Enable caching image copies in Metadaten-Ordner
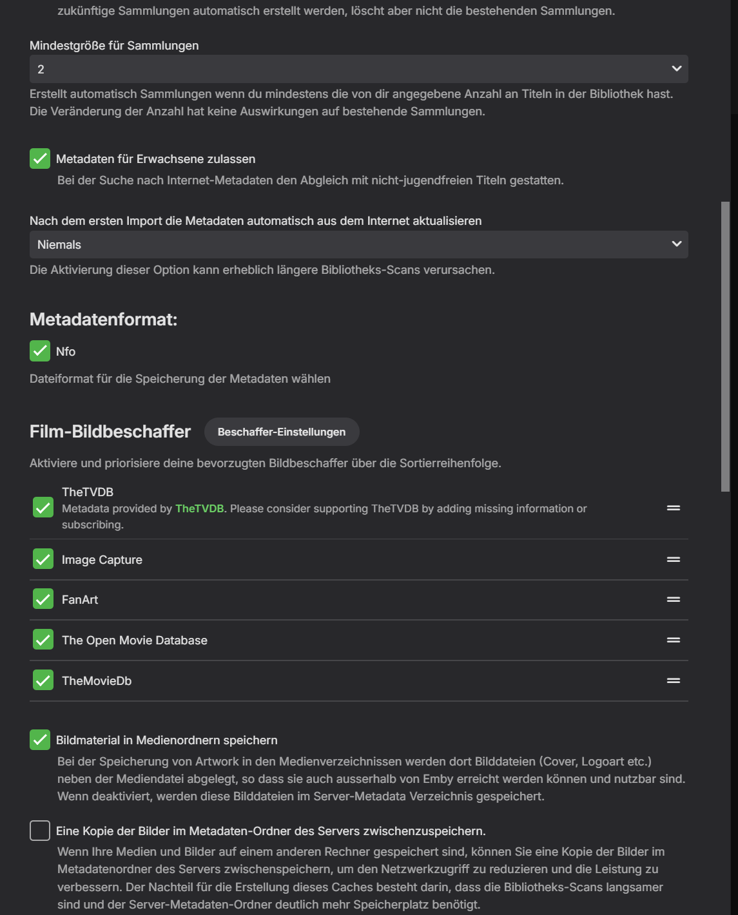 [40, 831]
